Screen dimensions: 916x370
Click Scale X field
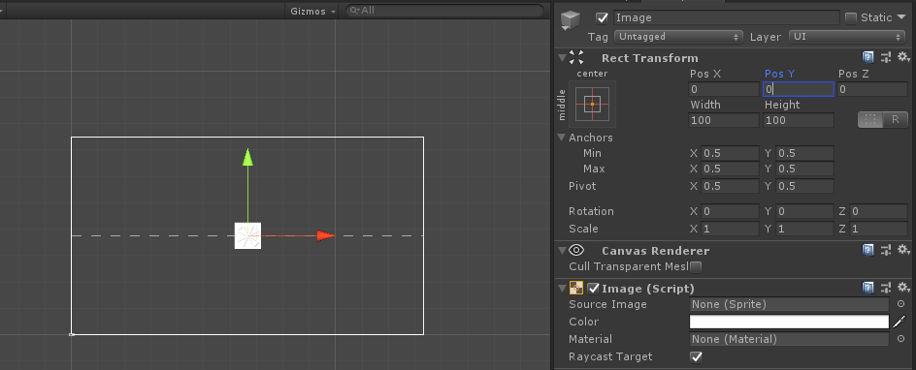click(730, 229)
